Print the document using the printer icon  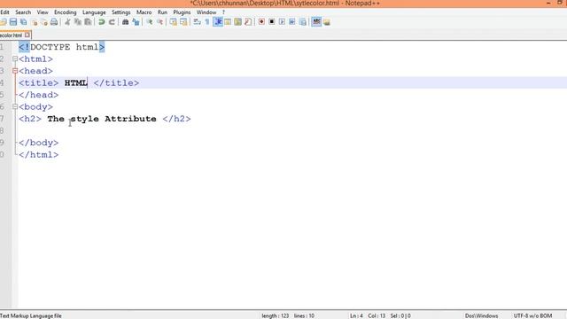click(x=54, y=22)
